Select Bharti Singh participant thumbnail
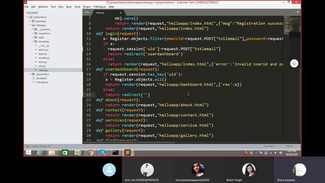 coord(249,169)
